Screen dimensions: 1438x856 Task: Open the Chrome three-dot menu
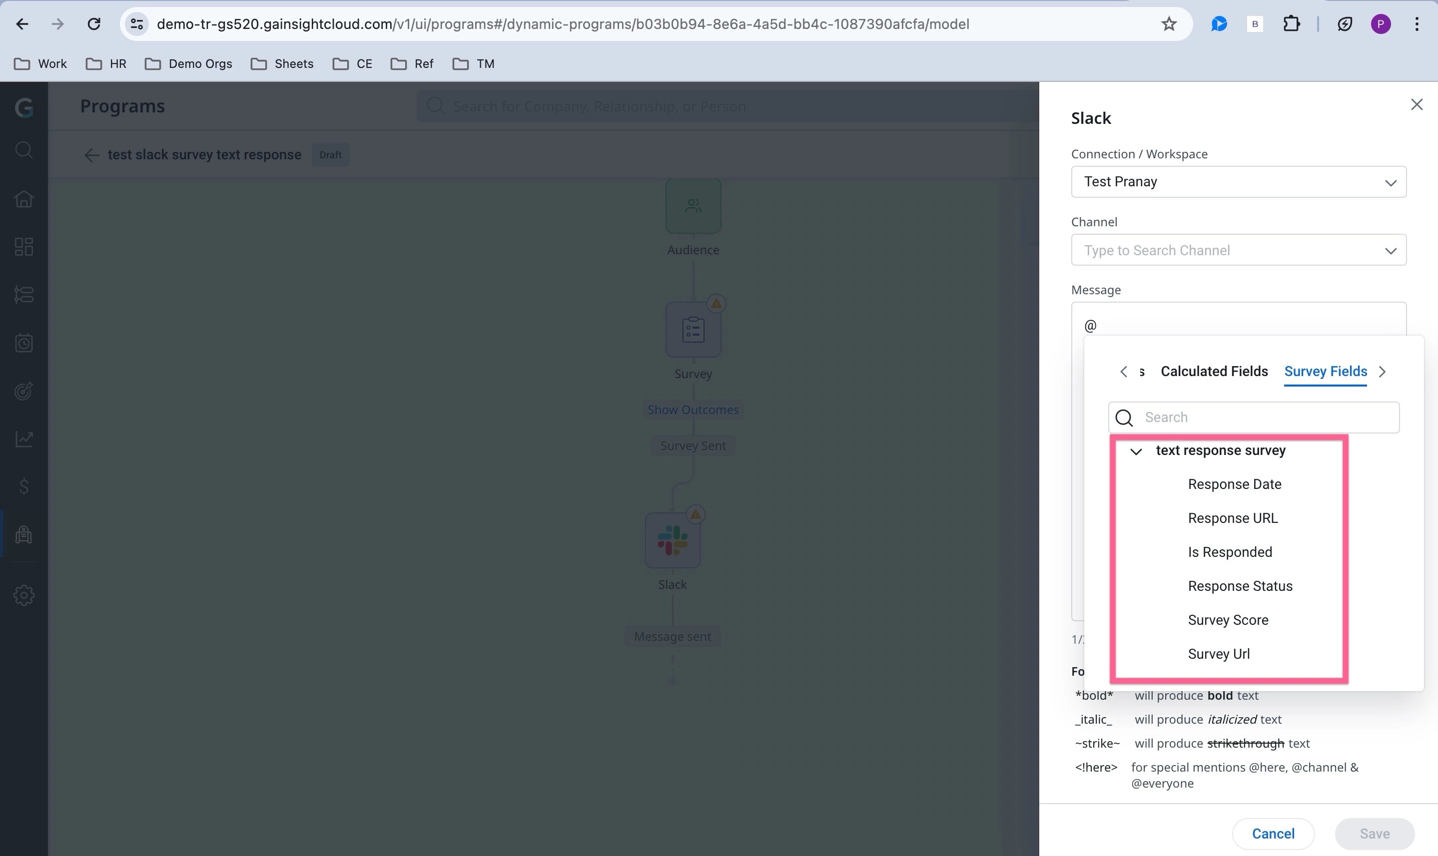point(1417,23)
